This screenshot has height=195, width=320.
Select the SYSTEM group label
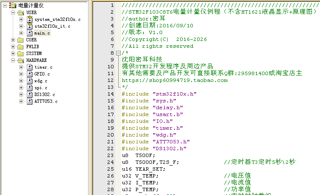(34, 53)
